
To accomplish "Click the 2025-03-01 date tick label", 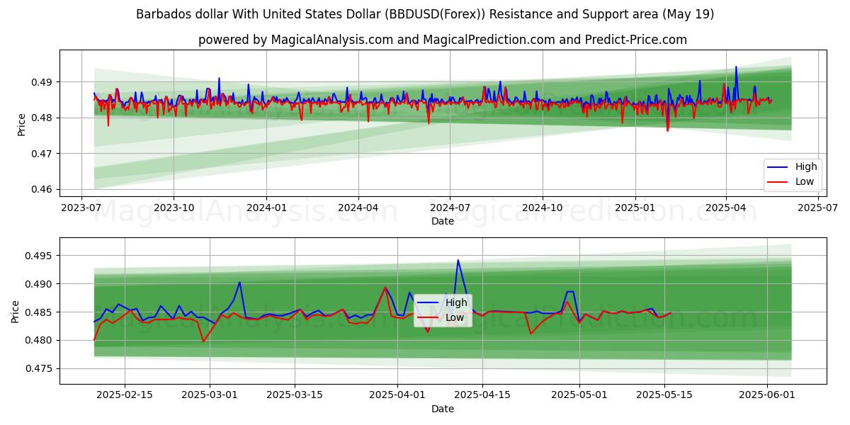I will [210, 394].
